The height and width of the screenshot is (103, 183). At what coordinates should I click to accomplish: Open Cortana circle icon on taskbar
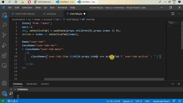pos(16,2)
